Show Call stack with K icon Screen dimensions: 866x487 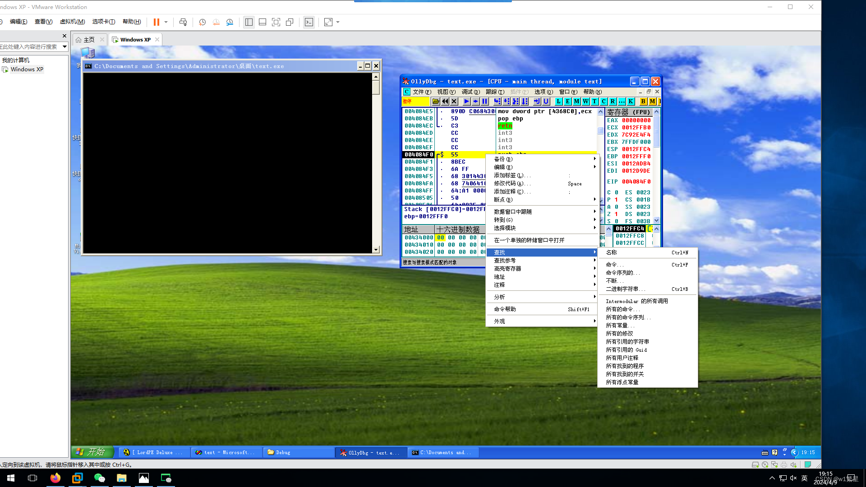(631, 101)
